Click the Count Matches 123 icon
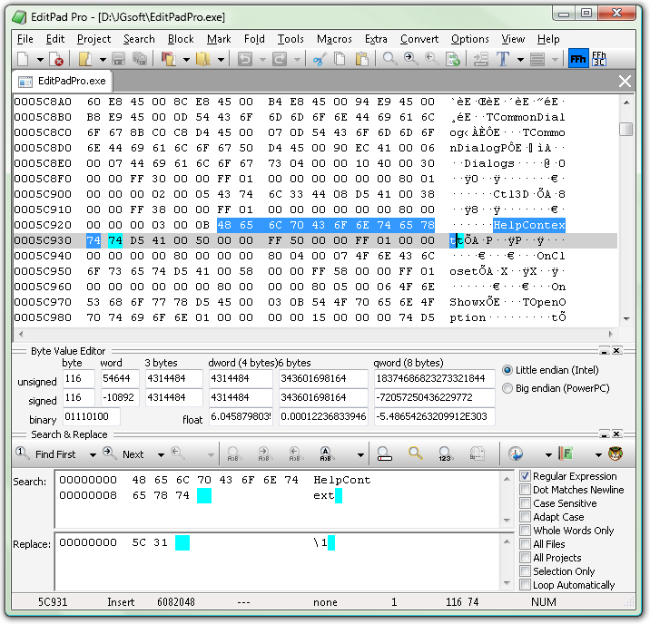 [x=445, y=453]
